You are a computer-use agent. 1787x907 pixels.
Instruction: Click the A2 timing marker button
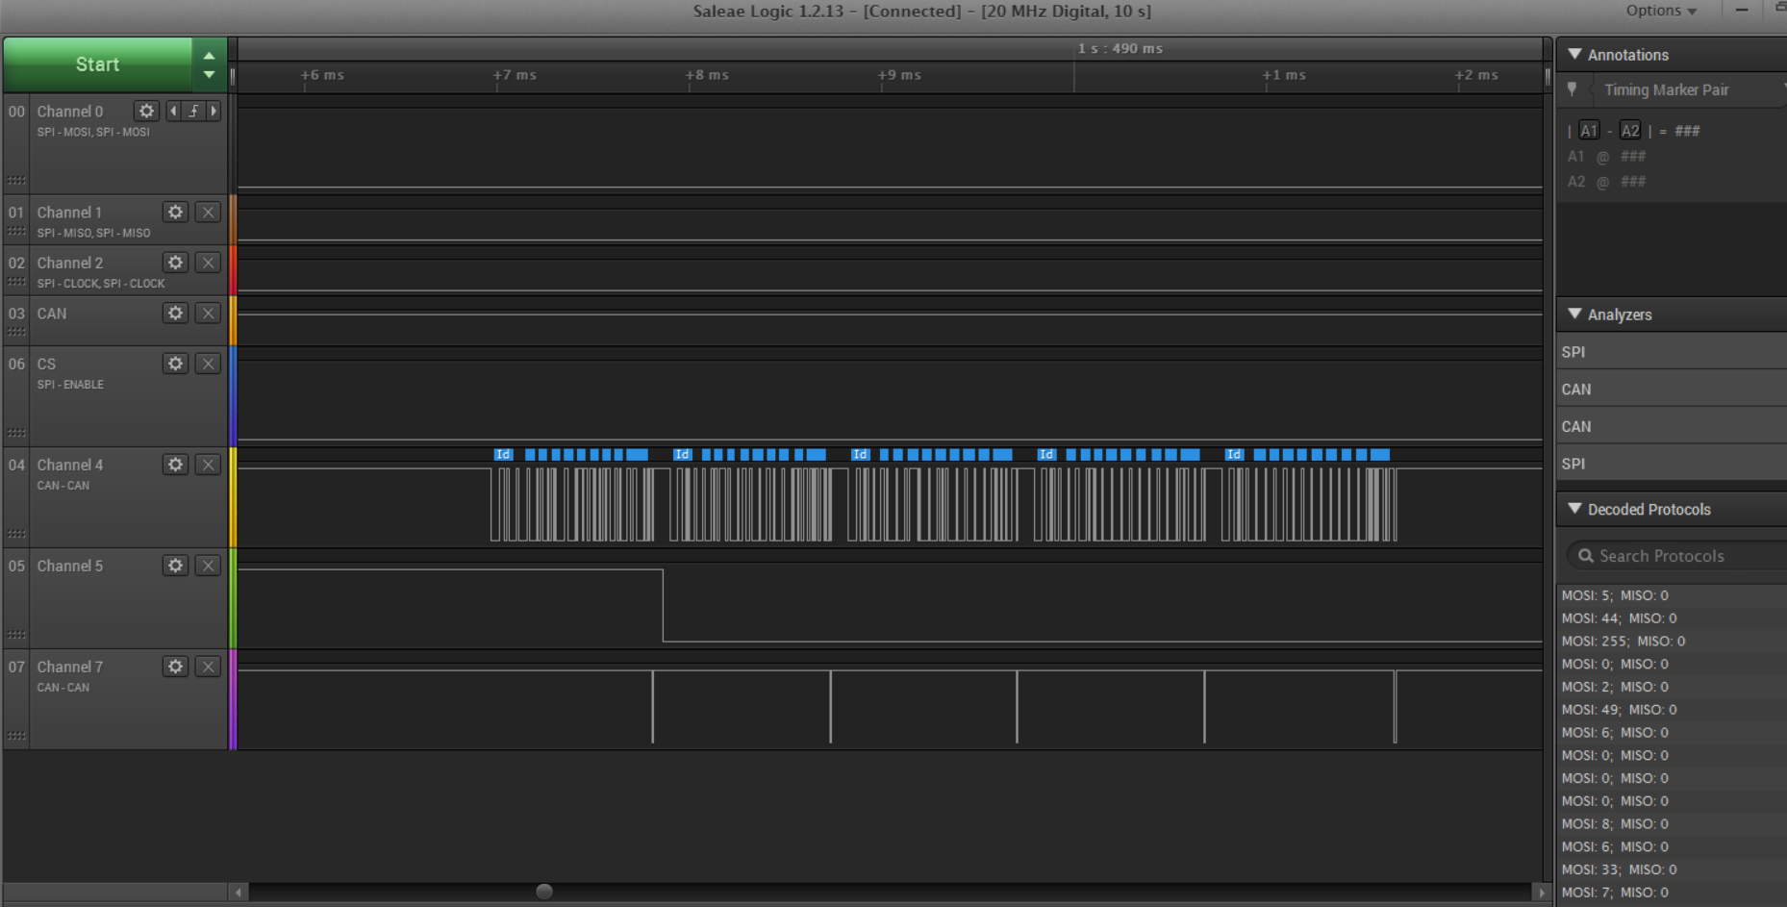(x=1630, y=131)
